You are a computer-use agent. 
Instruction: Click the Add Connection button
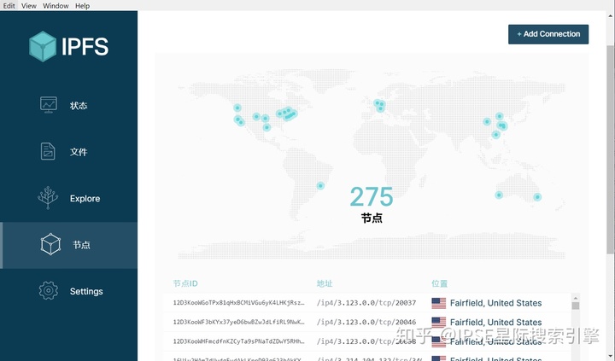(x=548, y=34)
